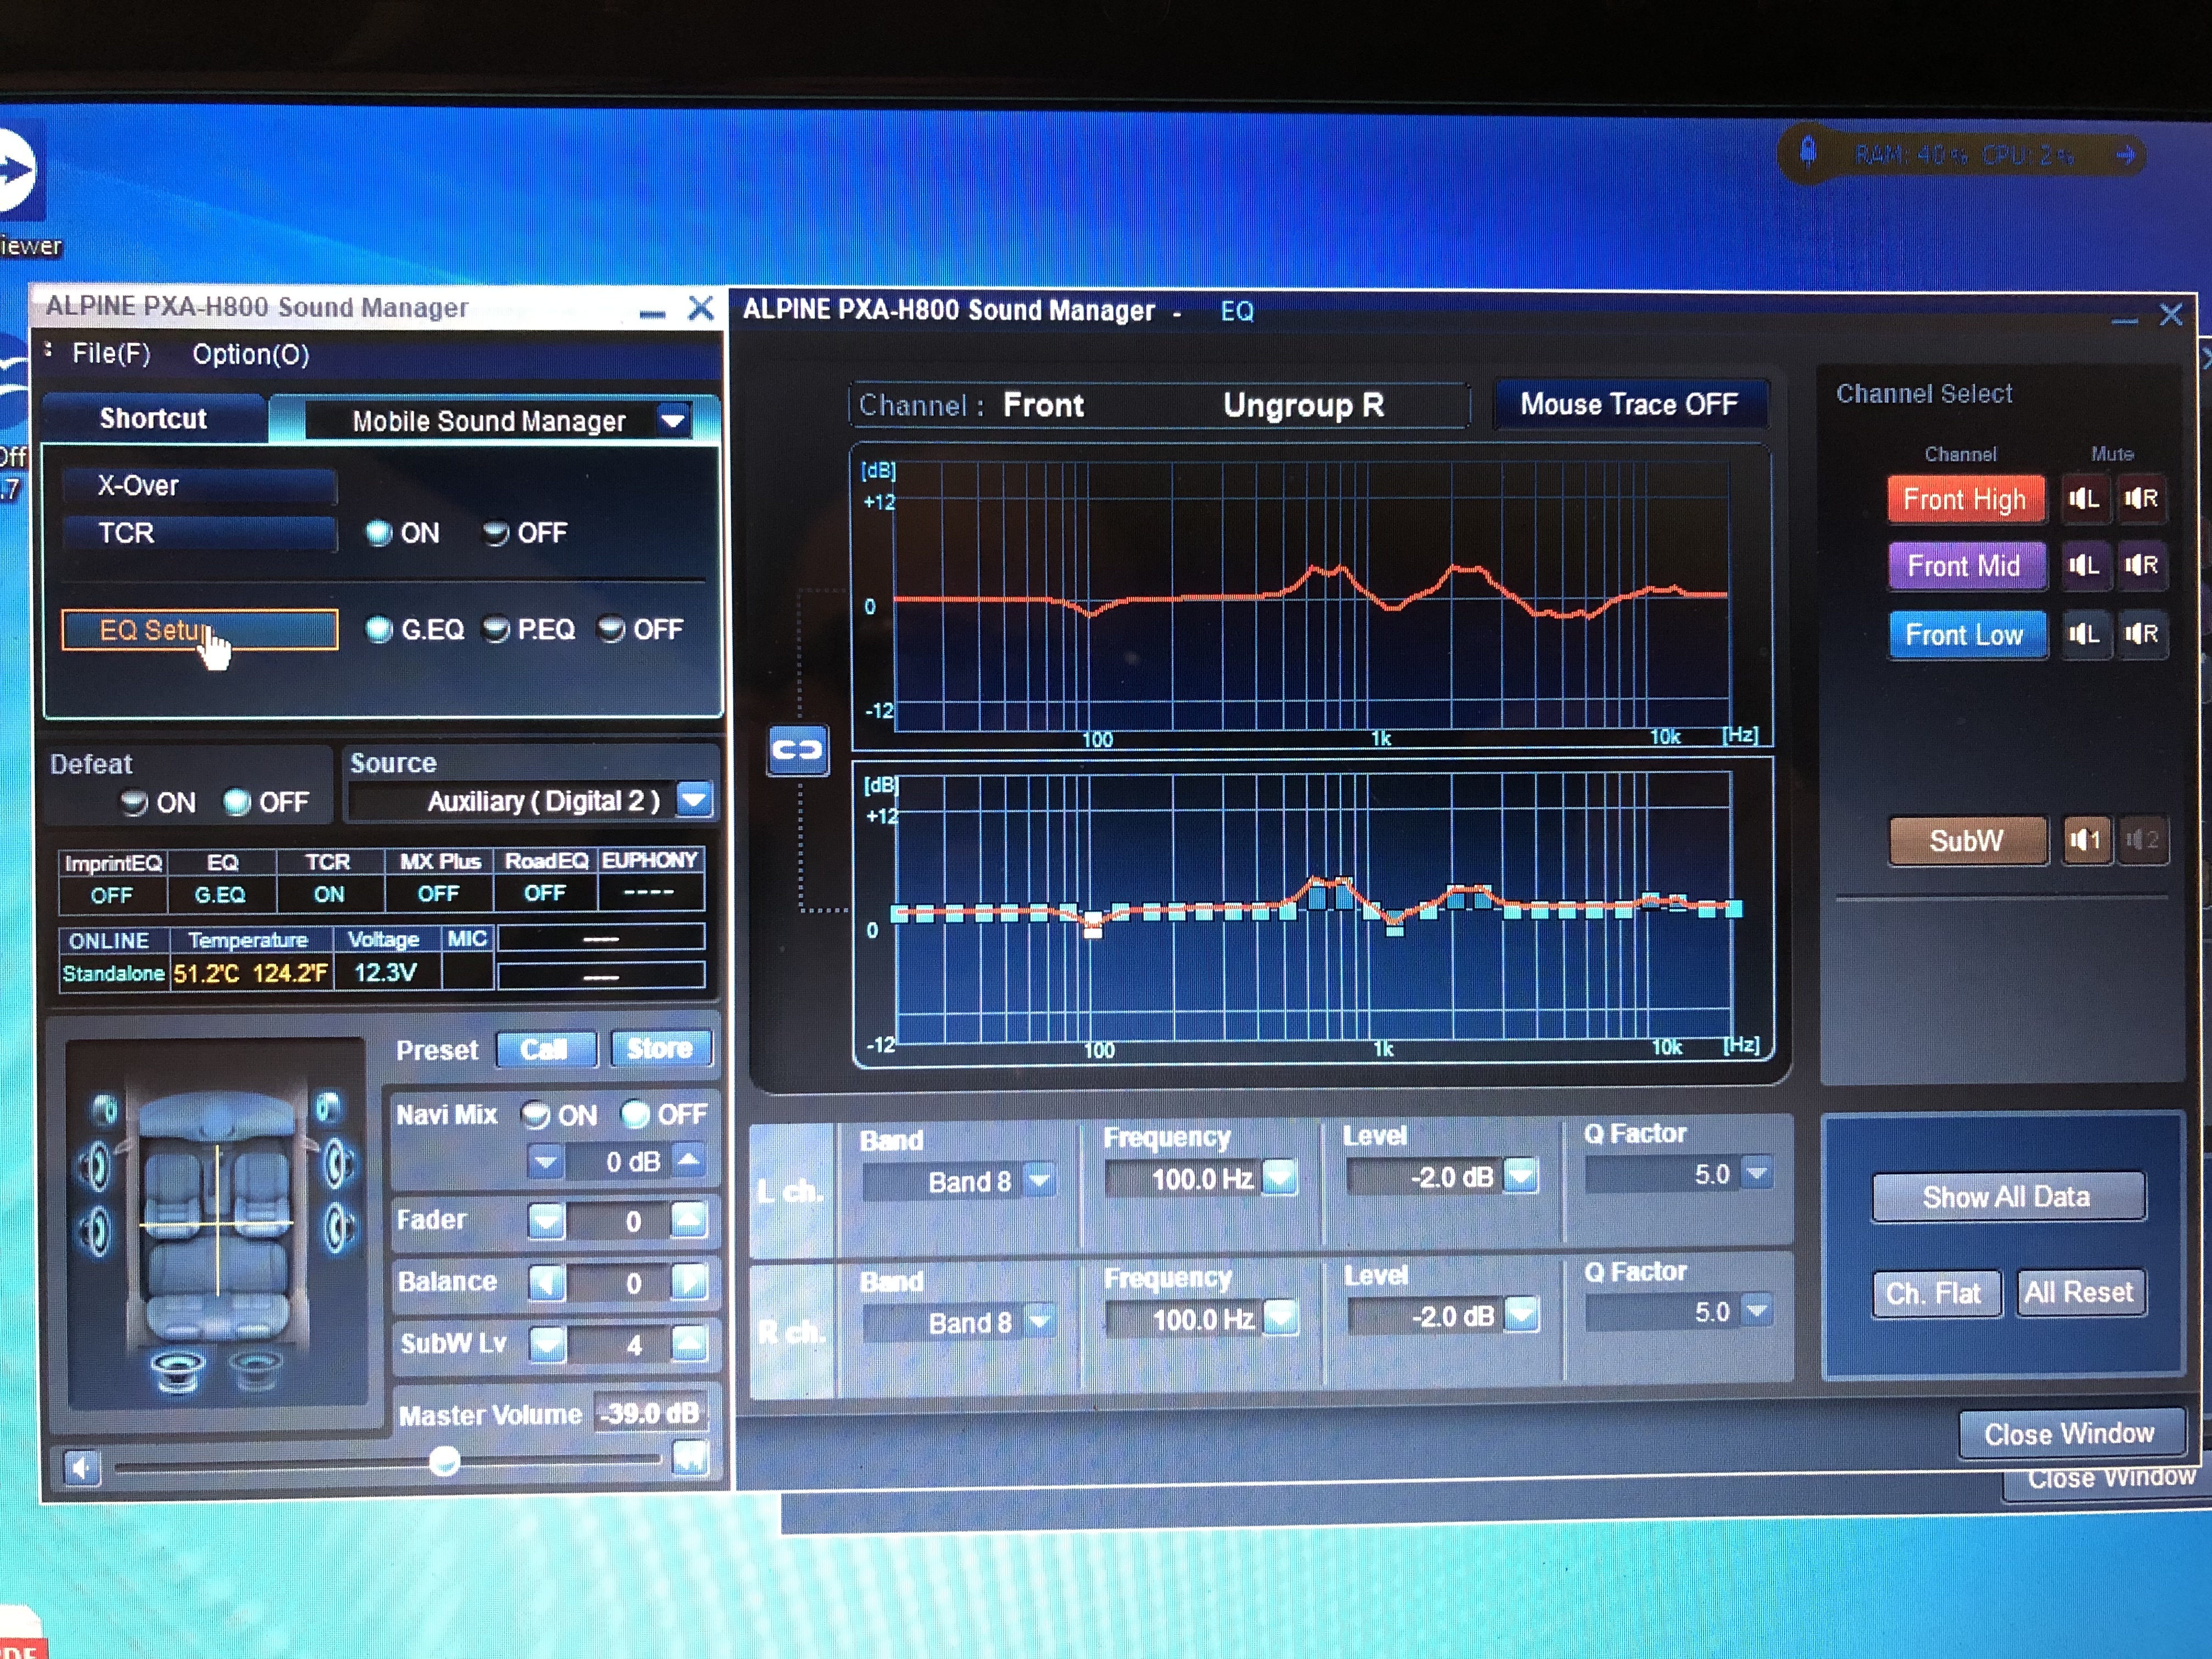Set Defeat to OFF
2212x1659 pixels.
point(237,802)
